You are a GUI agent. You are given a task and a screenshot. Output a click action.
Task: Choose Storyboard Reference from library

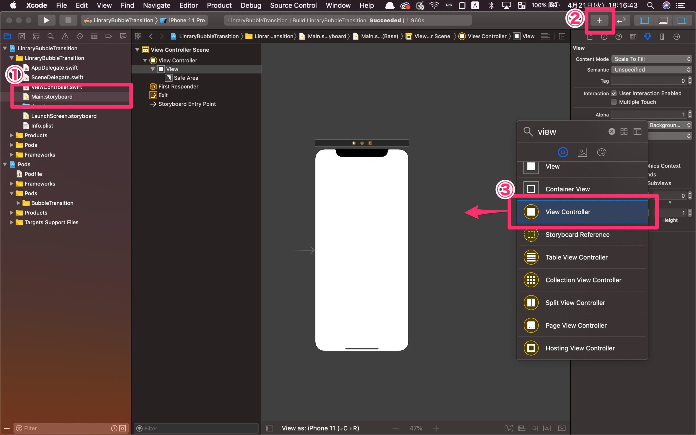pyautogui.click(x=582, y=235)
